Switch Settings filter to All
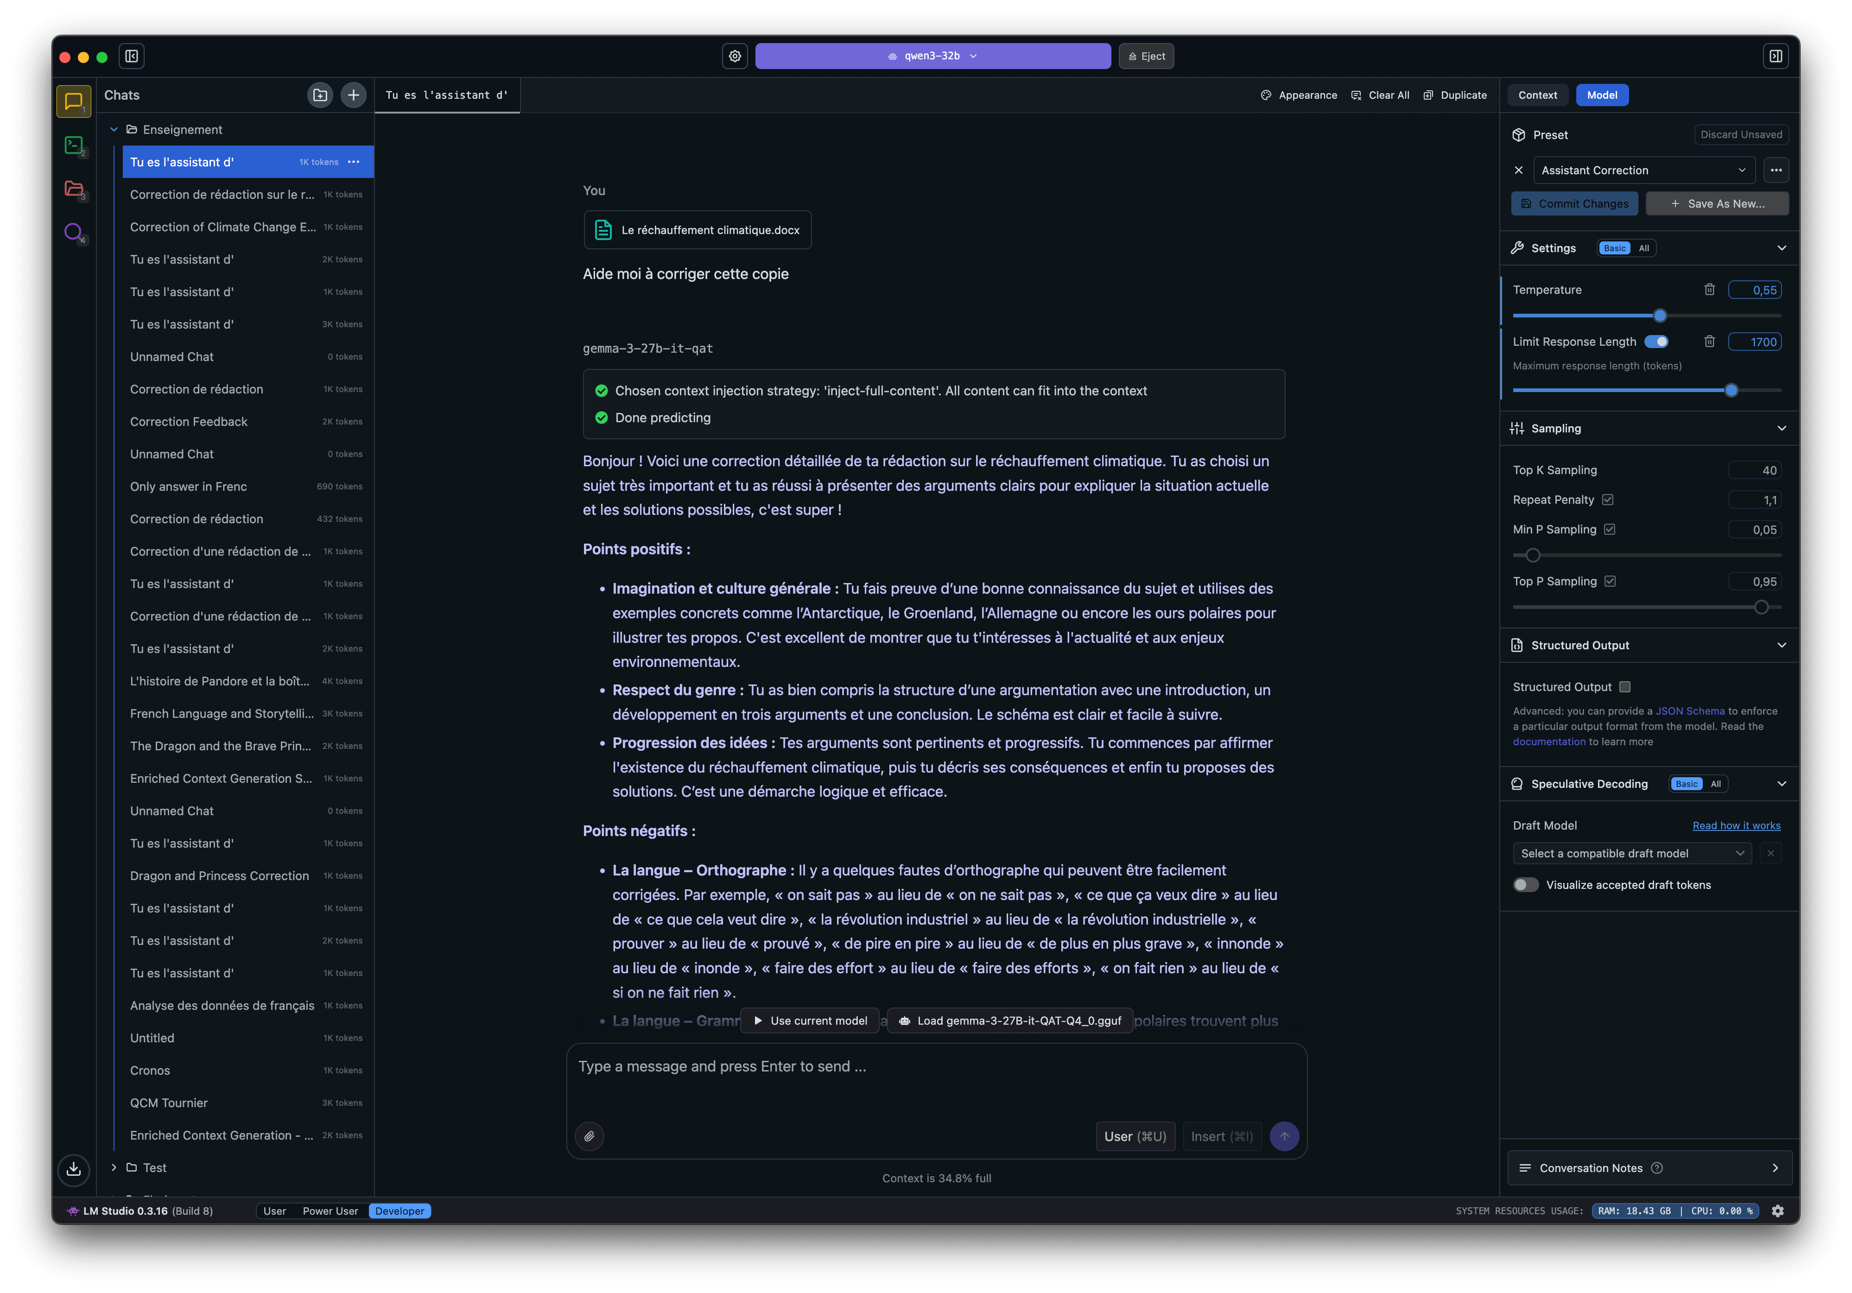The height and width of the screenshot is (1293, 1852). (1643, 248)
